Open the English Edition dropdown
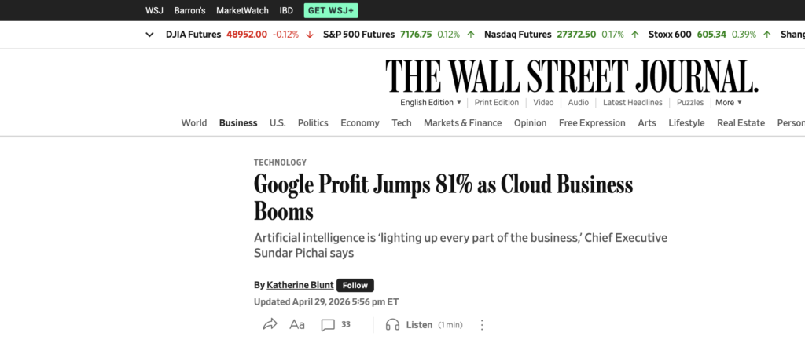Viewport: 805px width, 347px height. point(431,103)
